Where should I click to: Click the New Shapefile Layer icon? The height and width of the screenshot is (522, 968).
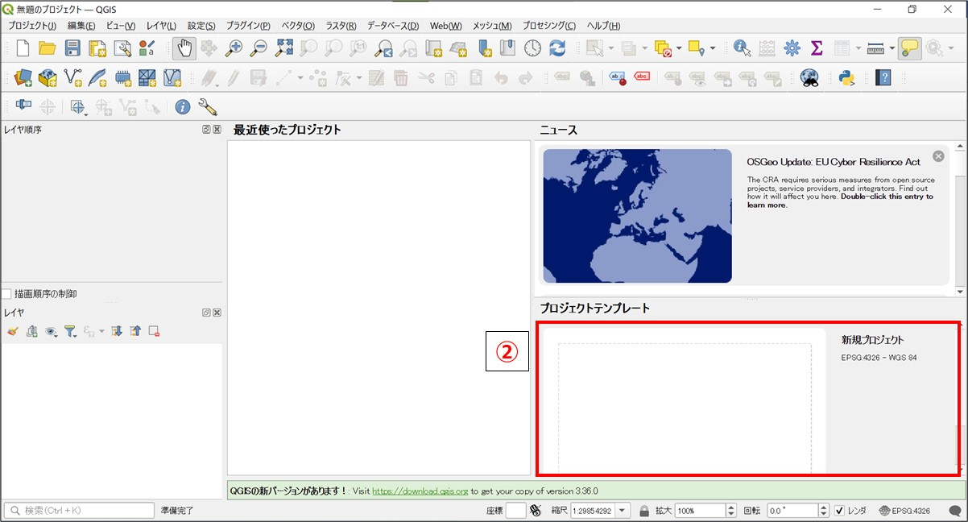73,78
